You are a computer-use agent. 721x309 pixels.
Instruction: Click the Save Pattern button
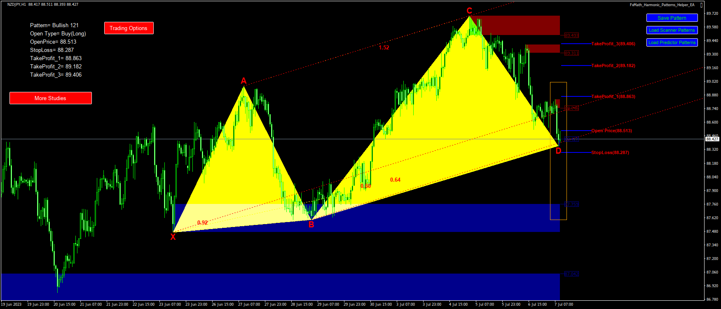tap(672, 18)
